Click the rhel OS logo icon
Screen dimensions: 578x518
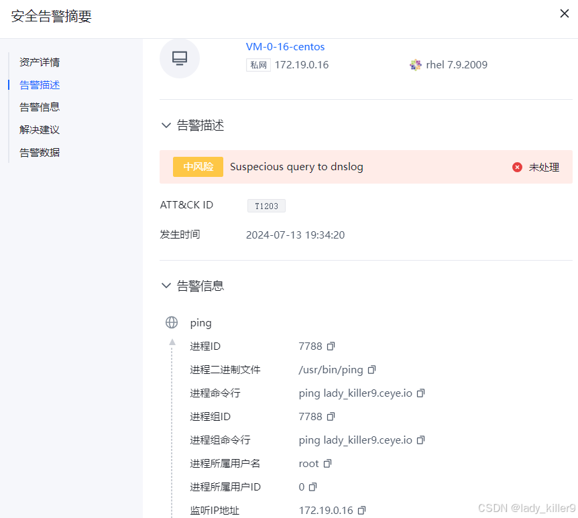pyautogui.click(x=416, y=65)
